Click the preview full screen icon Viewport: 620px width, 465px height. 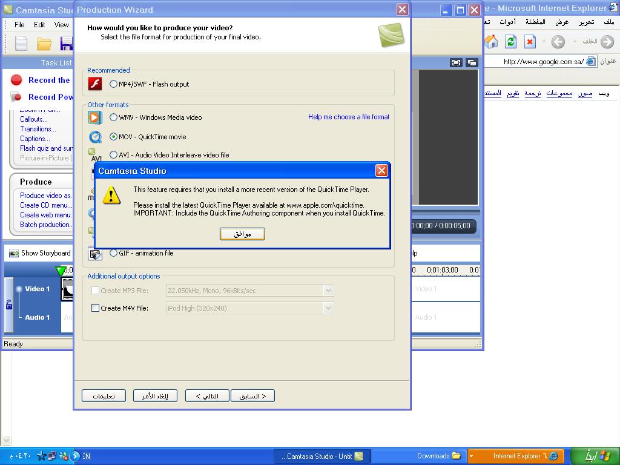coord(456,62)
